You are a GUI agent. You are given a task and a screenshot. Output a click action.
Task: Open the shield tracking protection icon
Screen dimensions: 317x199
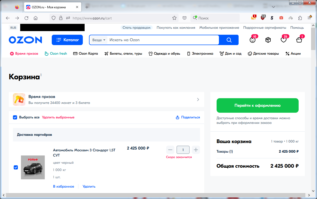[54, 18]
